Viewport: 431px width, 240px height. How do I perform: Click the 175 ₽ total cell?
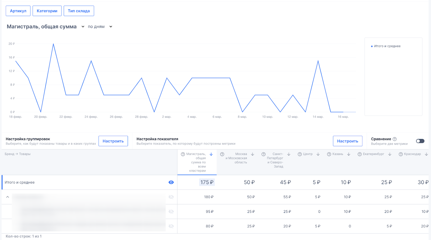(207, 182)
